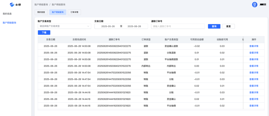This screenshot has width=269, height=116.
Task: Switch to the 订单详情 tab
Action: point(74,12)
